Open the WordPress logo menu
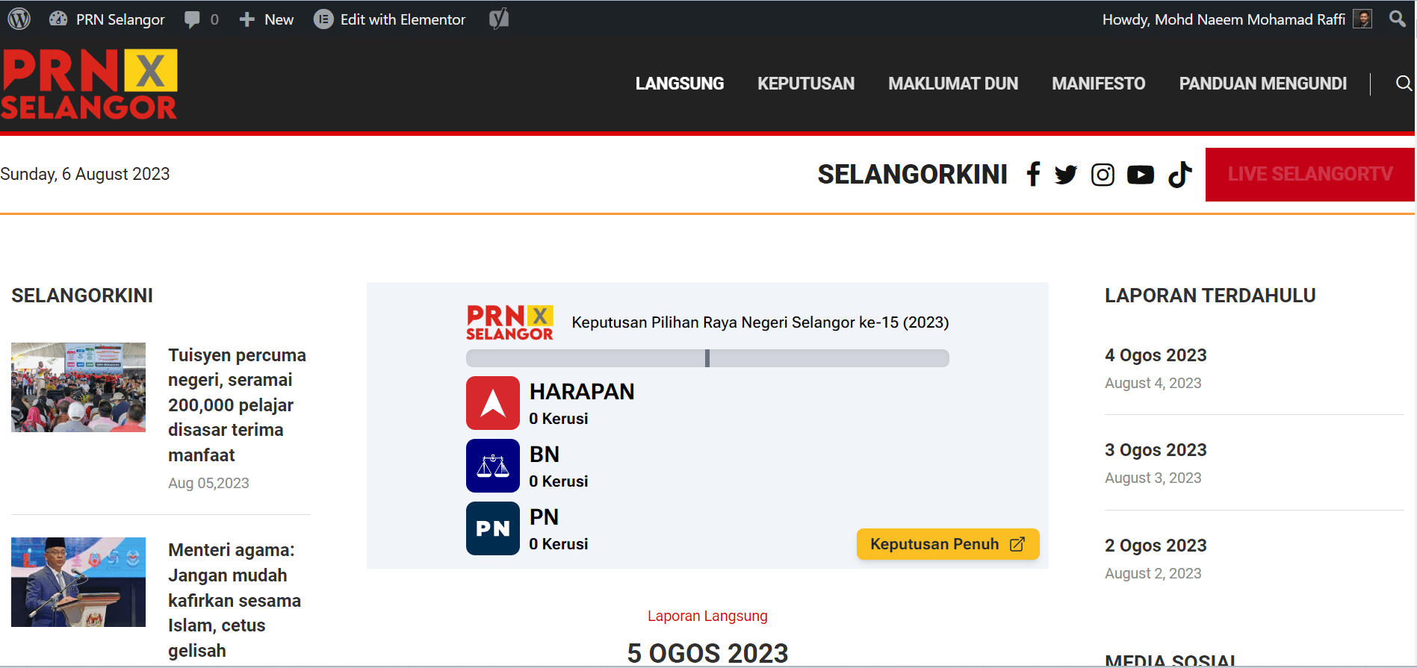Image resolution: width=1417 pixels, height=668 pixels. 19,19
